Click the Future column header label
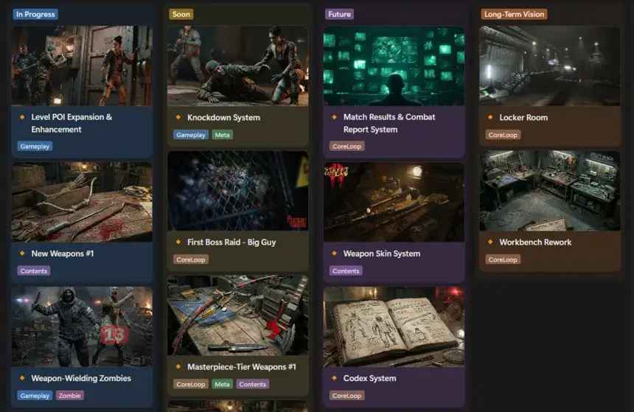Screen dimensions: 634x412 coord(339,14)
